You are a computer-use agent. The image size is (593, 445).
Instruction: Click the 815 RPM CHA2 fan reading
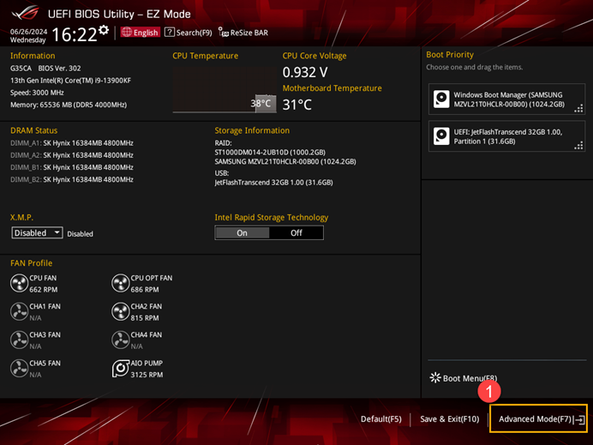pyautogui.click(x=145, y=318)
